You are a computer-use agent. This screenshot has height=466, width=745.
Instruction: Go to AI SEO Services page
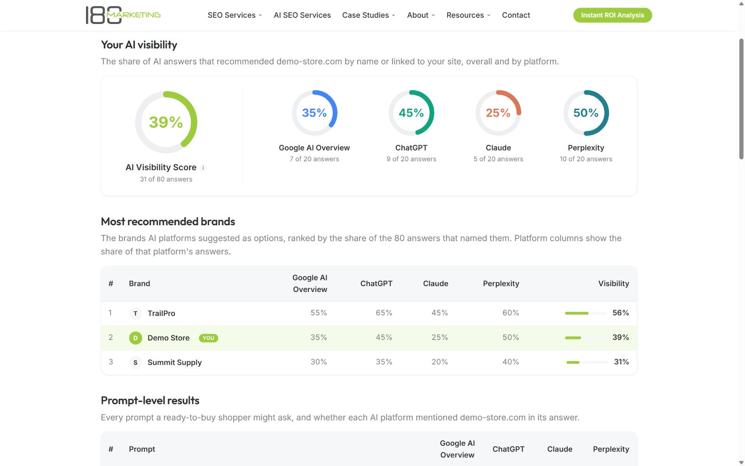(x=302, y=15)
